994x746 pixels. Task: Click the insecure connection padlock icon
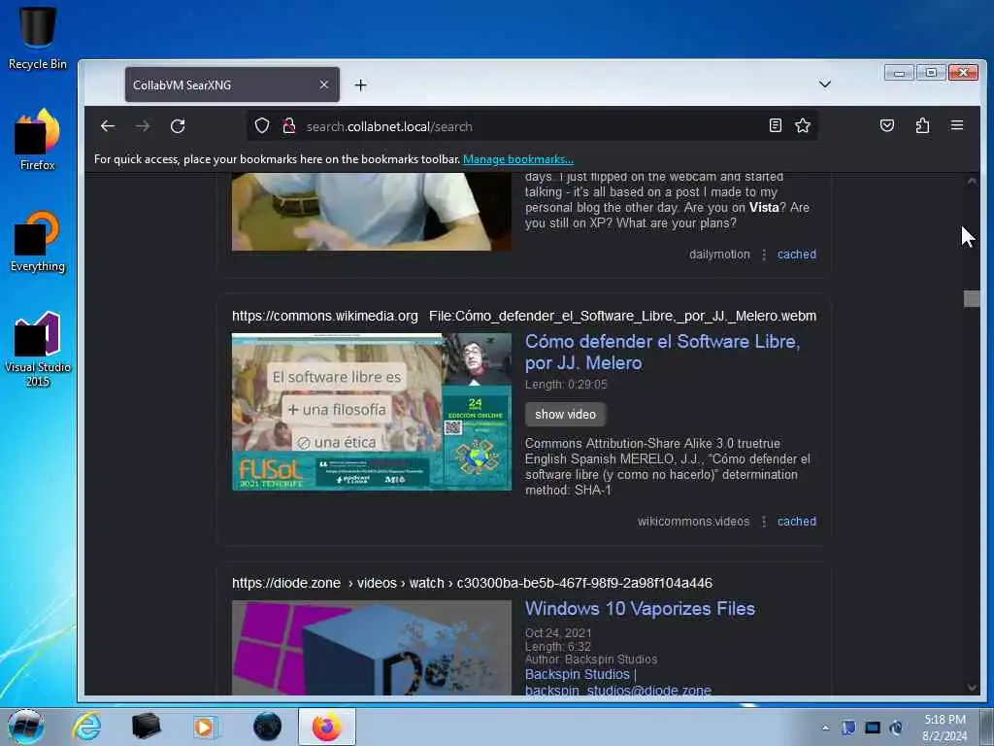[x=289, y=125]
